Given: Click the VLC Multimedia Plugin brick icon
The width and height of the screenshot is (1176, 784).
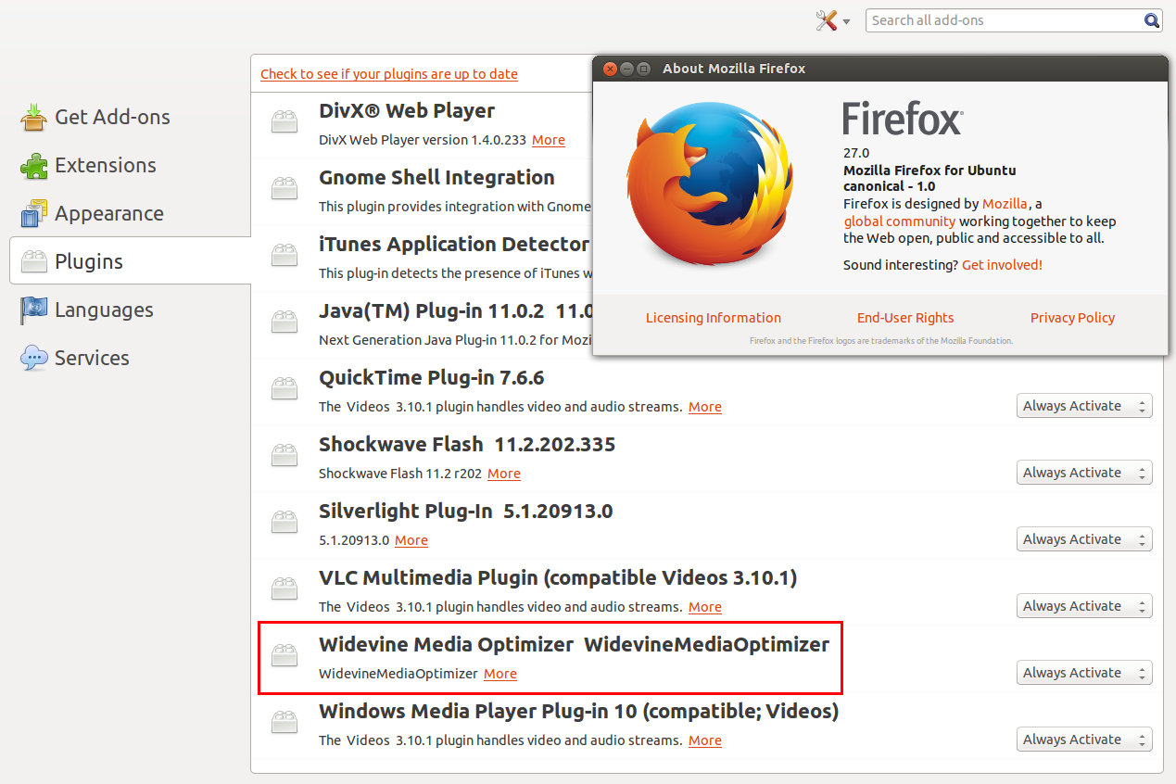Looking at the screenshot, I should coord(285,588).
